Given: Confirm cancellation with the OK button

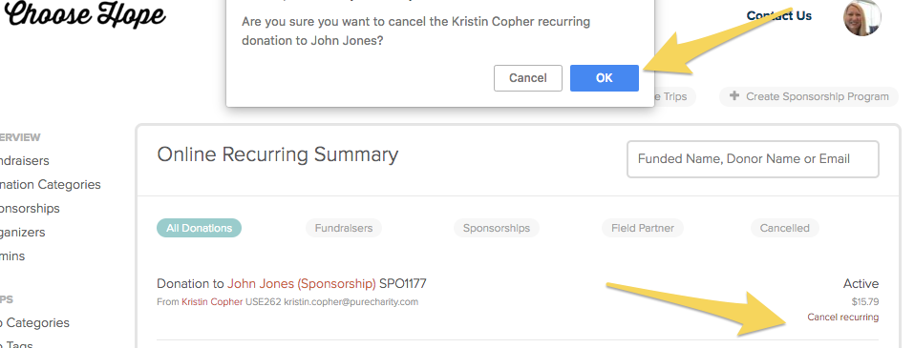Looking at the screenshot, I should (x=604, y=78).
